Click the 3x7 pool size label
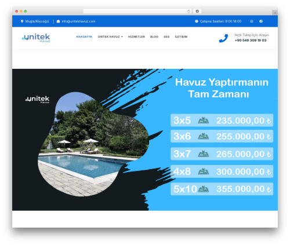 tap(182, 154)
